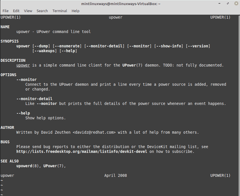Click the text 'with a lot of help from many others.'
The height and width of the screenshot is (196, 240).
pos(158,132)
